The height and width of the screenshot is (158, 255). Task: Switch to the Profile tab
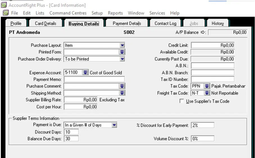[16, 23]
